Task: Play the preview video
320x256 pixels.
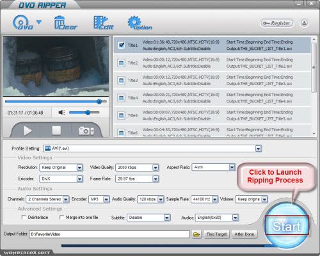Action: coord(28,131)
